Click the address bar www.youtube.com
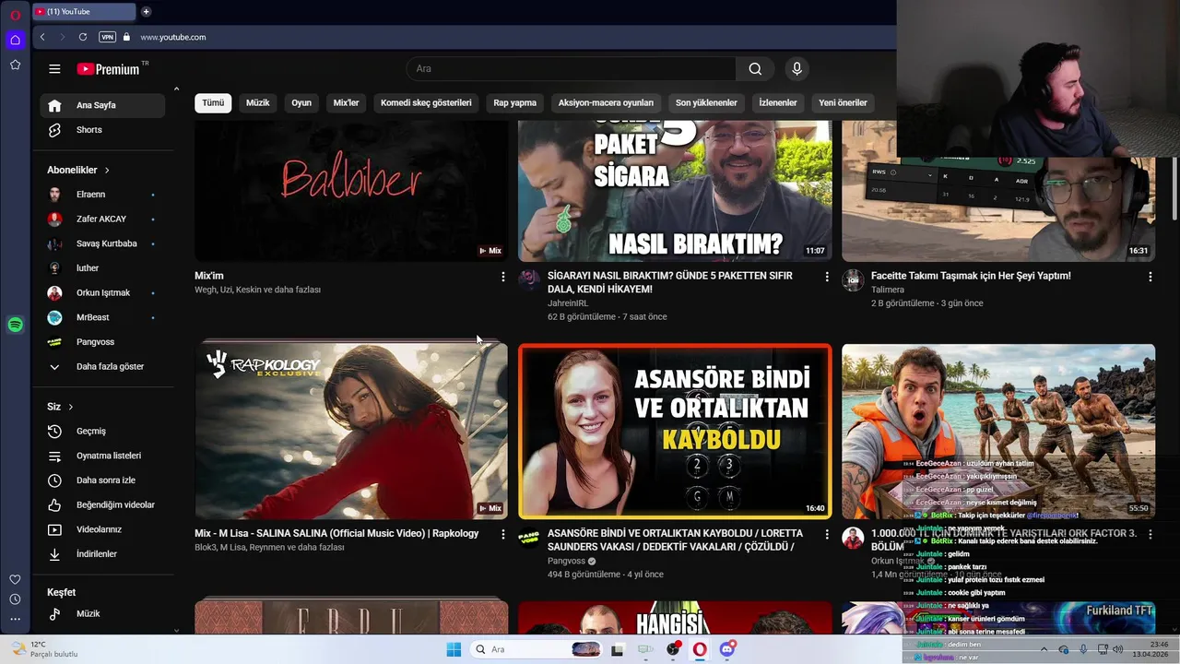The image size is (1180, 664). (173, 37)
